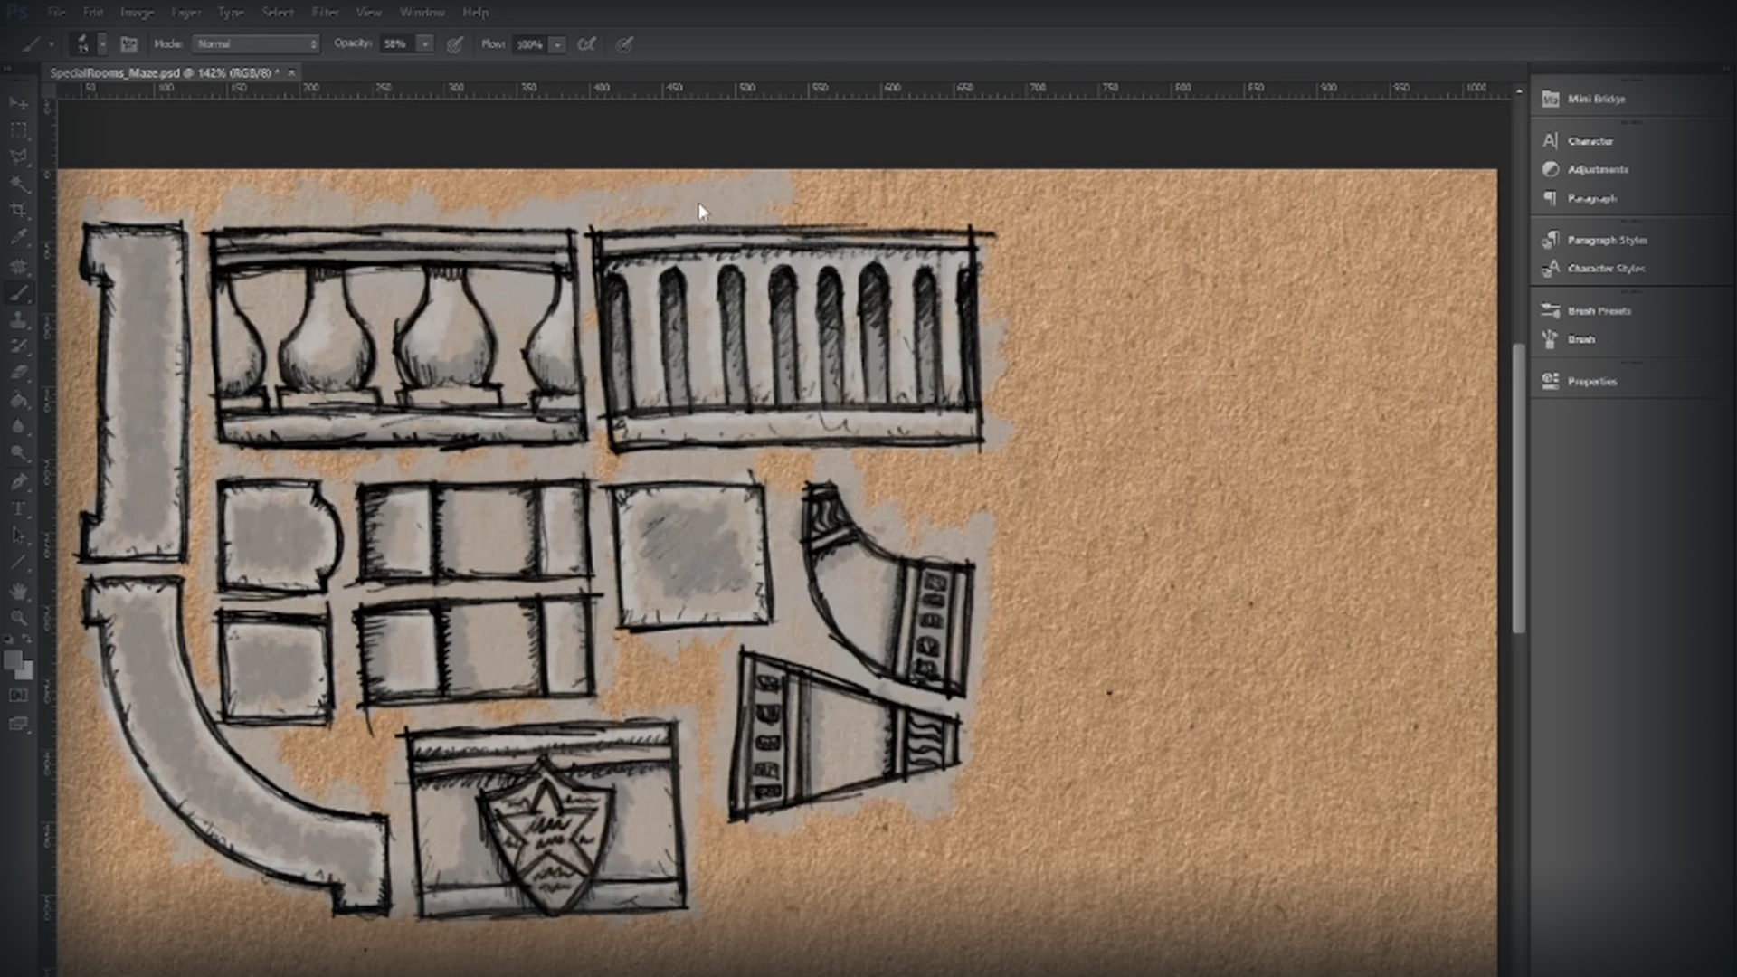The width and height of the screenshot is (1737, 977).
Task: Open the Character panel
Action: (x=1596, y=141)
